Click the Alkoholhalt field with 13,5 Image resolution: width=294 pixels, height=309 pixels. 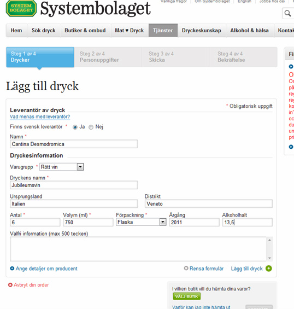click(x=248, y=222)
